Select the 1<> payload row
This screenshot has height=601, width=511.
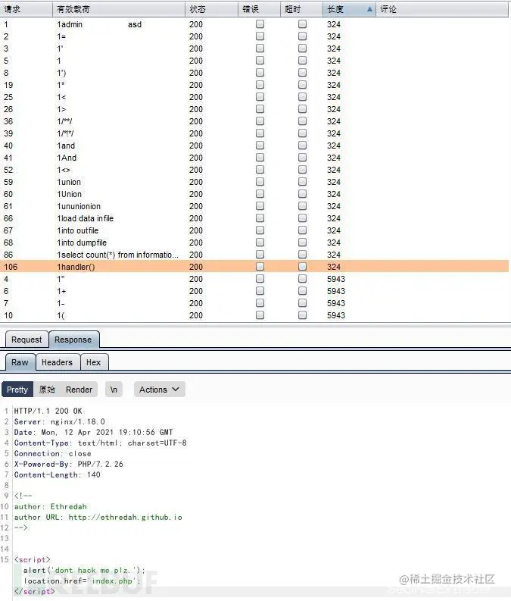coord(254,170)
